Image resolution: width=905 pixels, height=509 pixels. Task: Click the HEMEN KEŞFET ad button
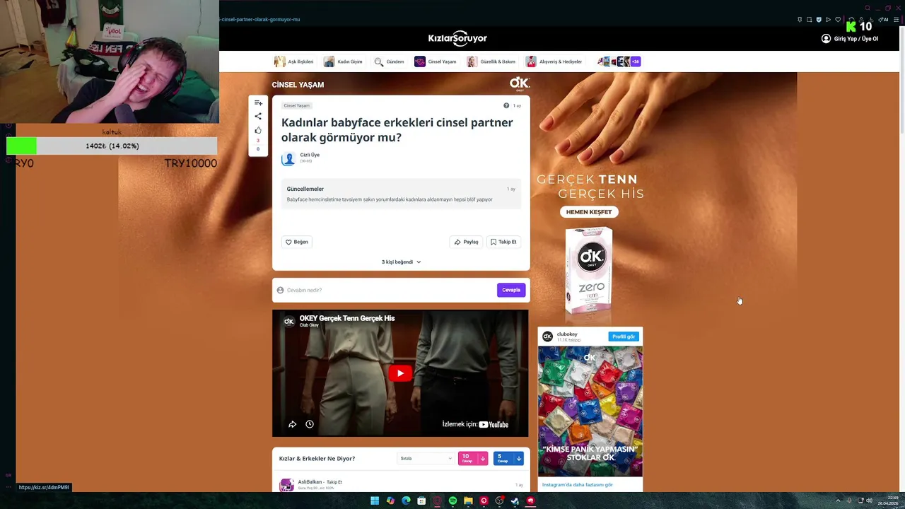point(589,212)
